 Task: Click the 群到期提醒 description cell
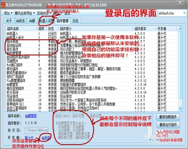(67, 81)
